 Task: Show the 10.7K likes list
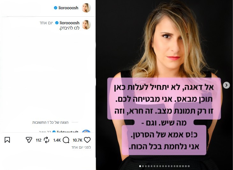pos(77,140)
